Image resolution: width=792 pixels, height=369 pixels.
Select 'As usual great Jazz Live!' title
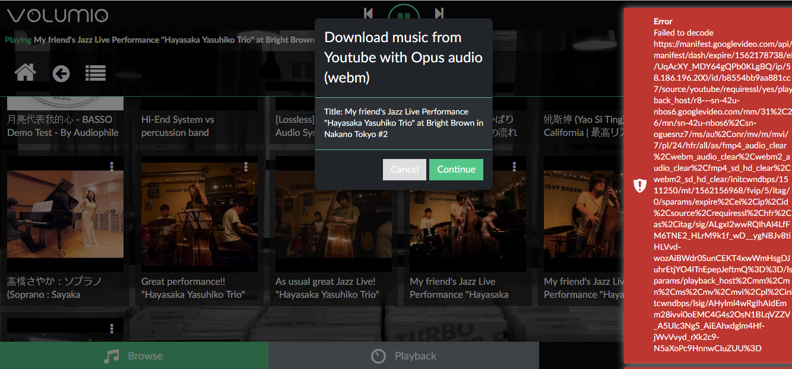[x=327, y=288]
